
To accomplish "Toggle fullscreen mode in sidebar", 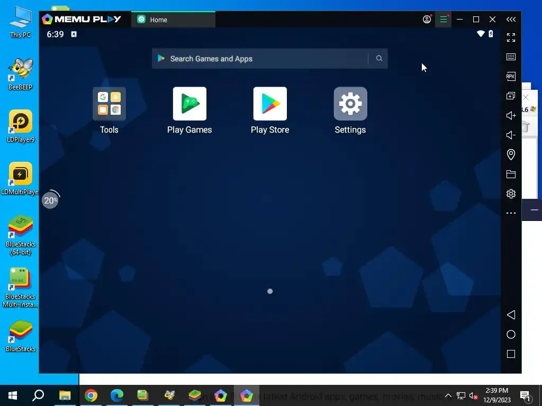I will coord(511,38).
